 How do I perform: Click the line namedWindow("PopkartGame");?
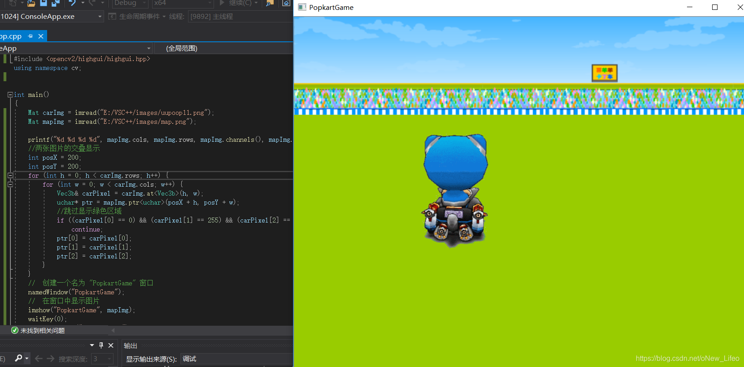point(76,292)
